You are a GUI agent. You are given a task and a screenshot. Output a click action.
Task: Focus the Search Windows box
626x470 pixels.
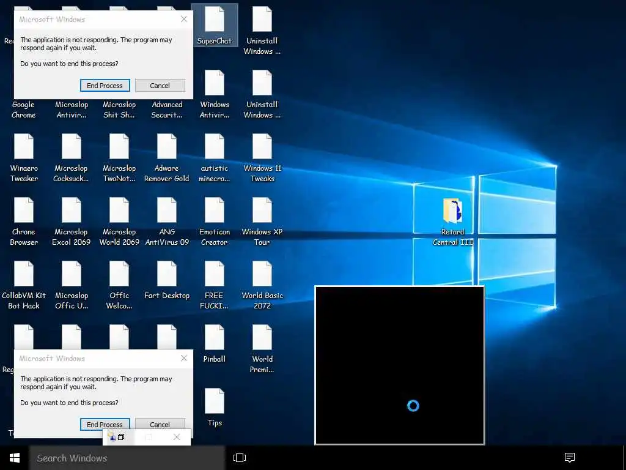(x=127, y=458)
